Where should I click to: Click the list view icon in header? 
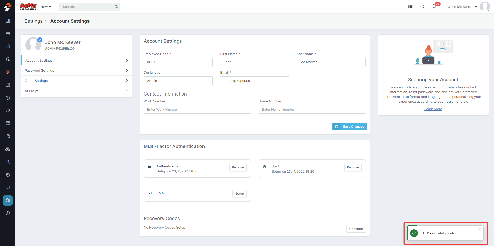[410, 7]
